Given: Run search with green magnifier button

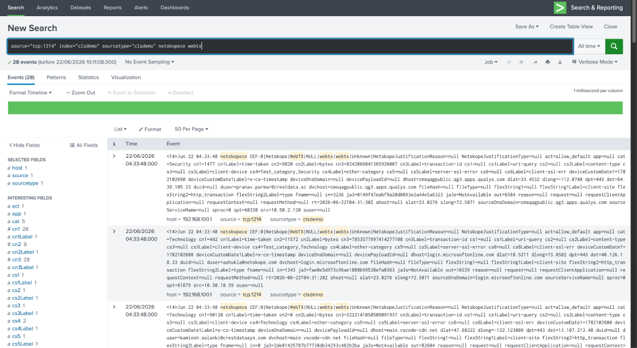Looking at the screenshot, I should coord(614,46).
